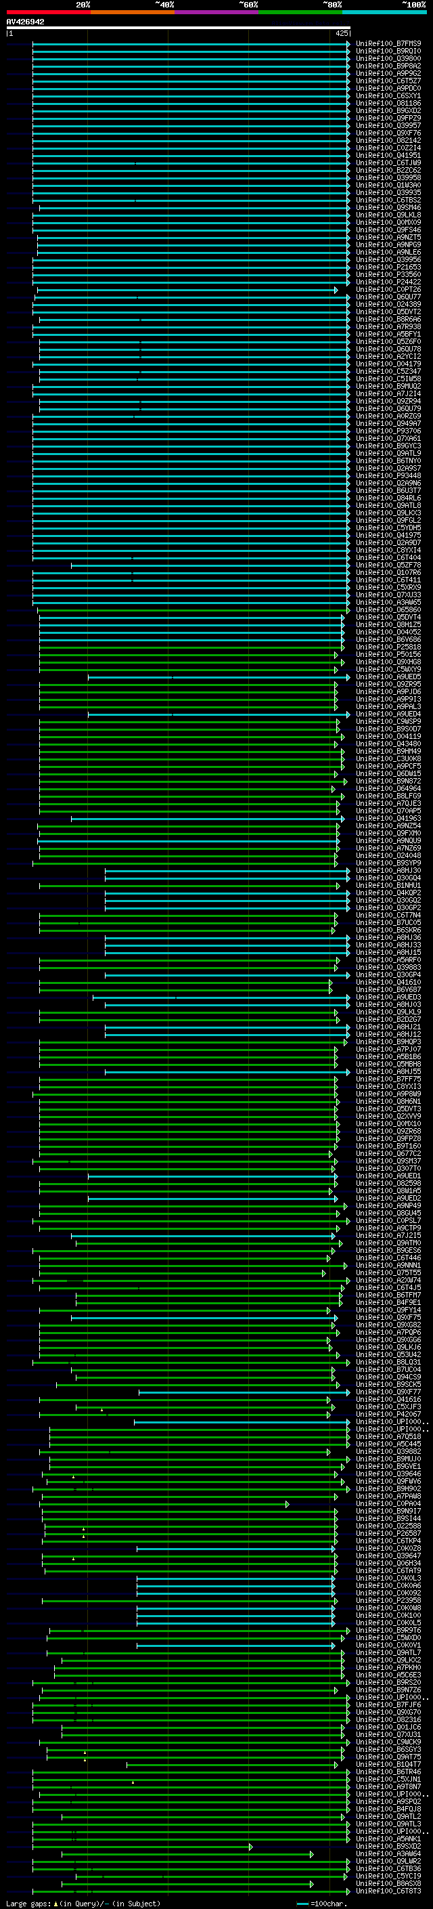Viewport: 433px width, 1909px height.
Task: Click the cyan alignment bar for UniRef100_Q39957
Action: 191,126
